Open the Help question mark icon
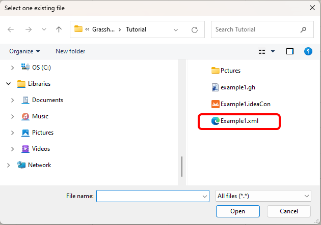Screen dimensions: 321x225 (308, 51)
